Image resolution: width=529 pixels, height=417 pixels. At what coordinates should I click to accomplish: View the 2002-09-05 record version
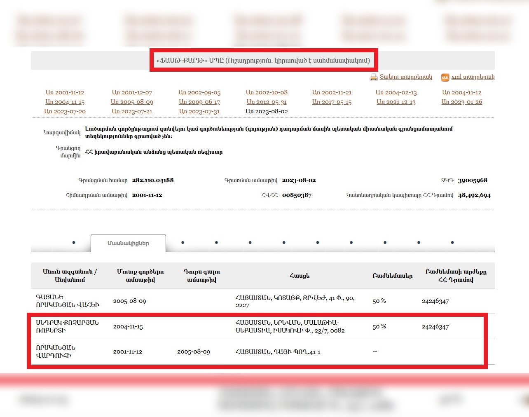pos(199,93)
